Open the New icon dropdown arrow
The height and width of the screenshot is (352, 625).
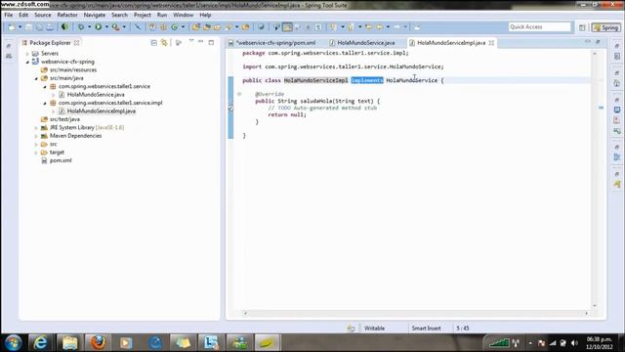point(20,27)
